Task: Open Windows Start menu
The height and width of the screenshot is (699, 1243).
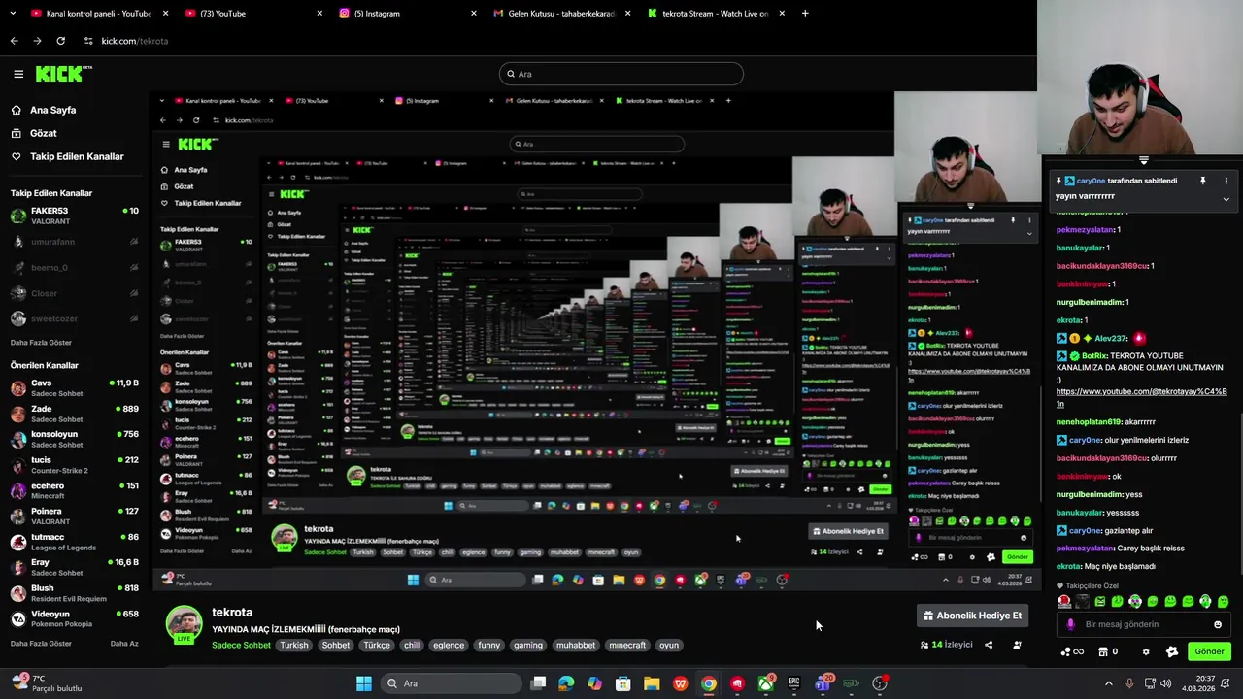Action: point(363,683)
